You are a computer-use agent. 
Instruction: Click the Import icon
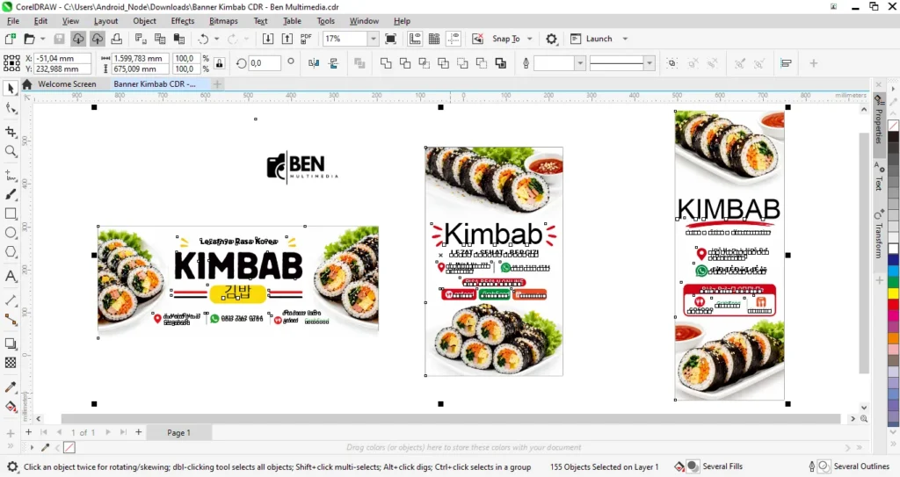coord(267,39)
